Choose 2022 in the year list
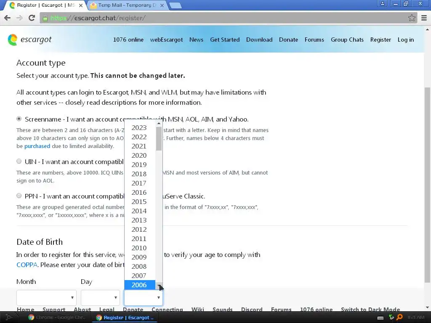Viewport: 431px width, 323px height. pyautogui.click(x=140, y=137)
